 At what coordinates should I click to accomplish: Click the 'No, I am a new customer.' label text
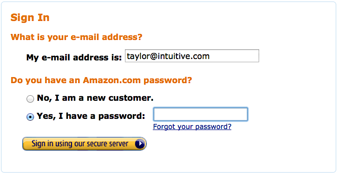pos(95,98)
